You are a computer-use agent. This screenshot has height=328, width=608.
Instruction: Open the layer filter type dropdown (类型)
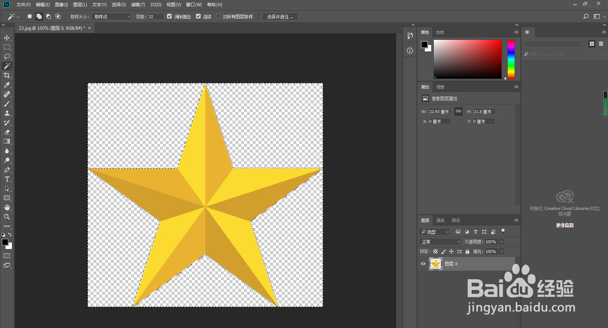point(435,232)
